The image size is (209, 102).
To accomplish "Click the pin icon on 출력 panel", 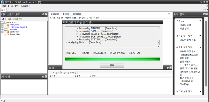I will (x=168, y=68).
